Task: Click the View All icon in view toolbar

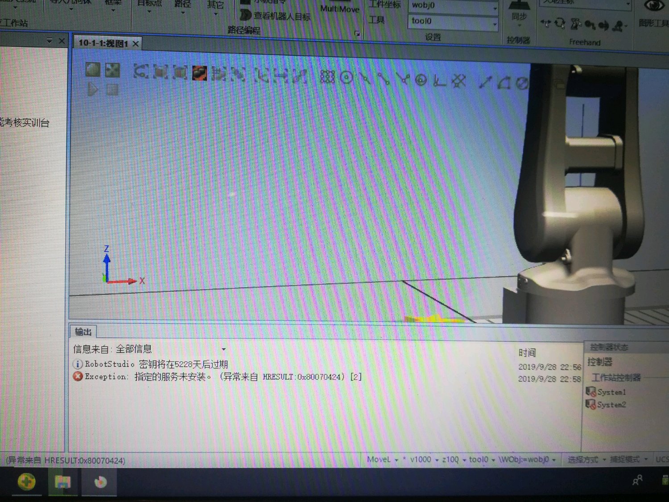Action: click(x=93, y=70)
